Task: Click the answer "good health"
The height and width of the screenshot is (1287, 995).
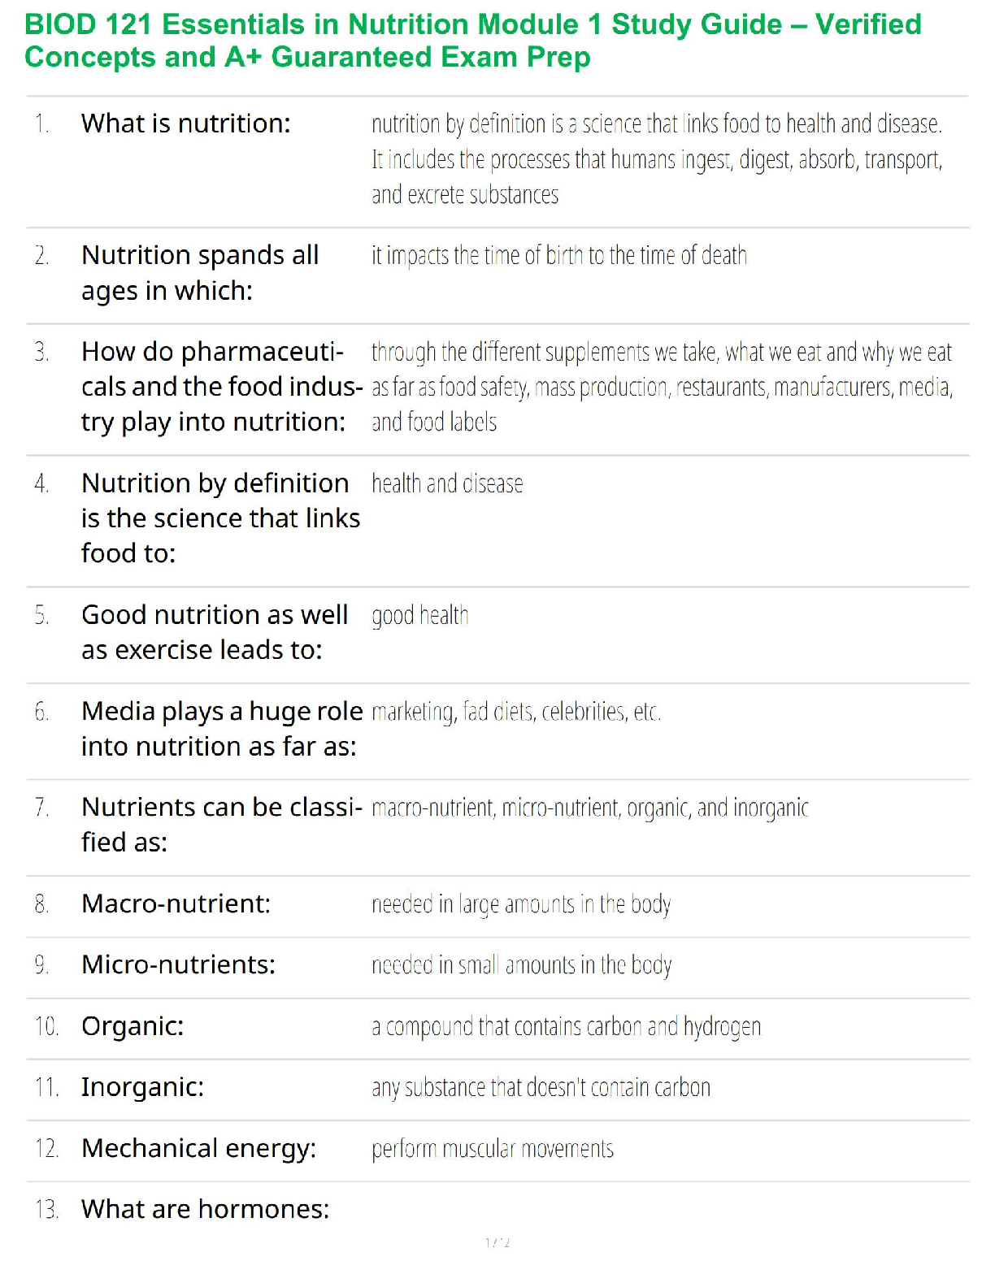Action: click(419, 616)
